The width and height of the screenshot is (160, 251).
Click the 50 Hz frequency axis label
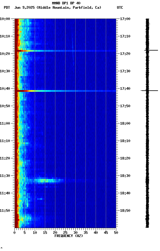coord(116,233)
